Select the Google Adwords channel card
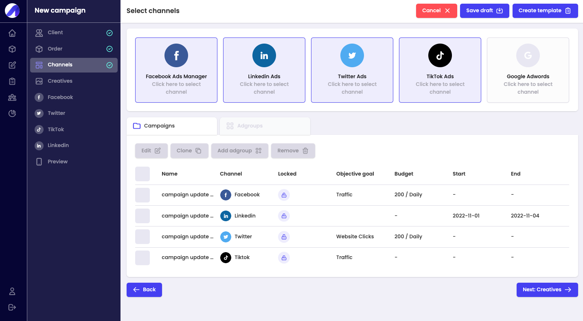 click(528, 70)
